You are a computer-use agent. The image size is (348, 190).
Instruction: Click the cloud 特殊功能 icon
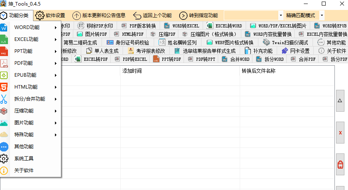click(x=4, y=135)
